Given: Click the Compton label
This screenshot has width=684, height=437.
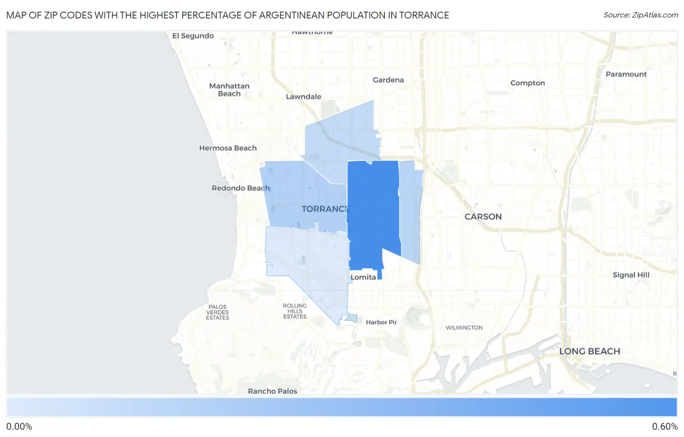Looking at the screenshot, I should 527,83.
